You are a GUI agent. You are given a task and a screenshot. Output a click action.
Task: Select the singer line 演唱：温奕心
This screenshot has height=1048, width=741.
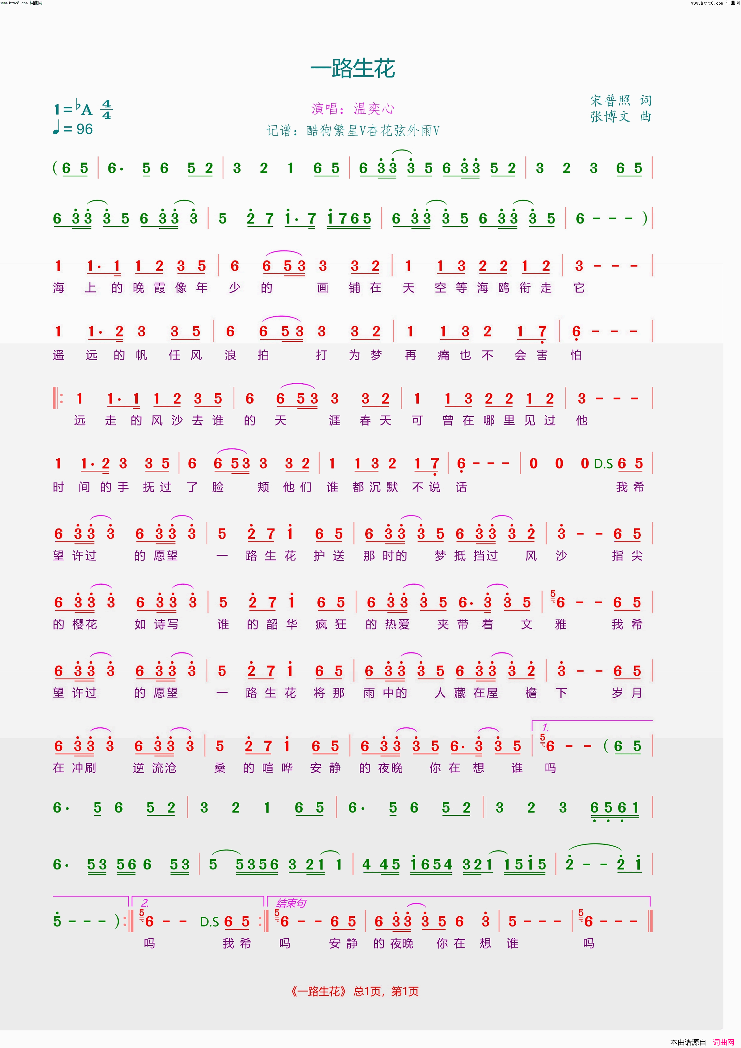click(352, 109)
